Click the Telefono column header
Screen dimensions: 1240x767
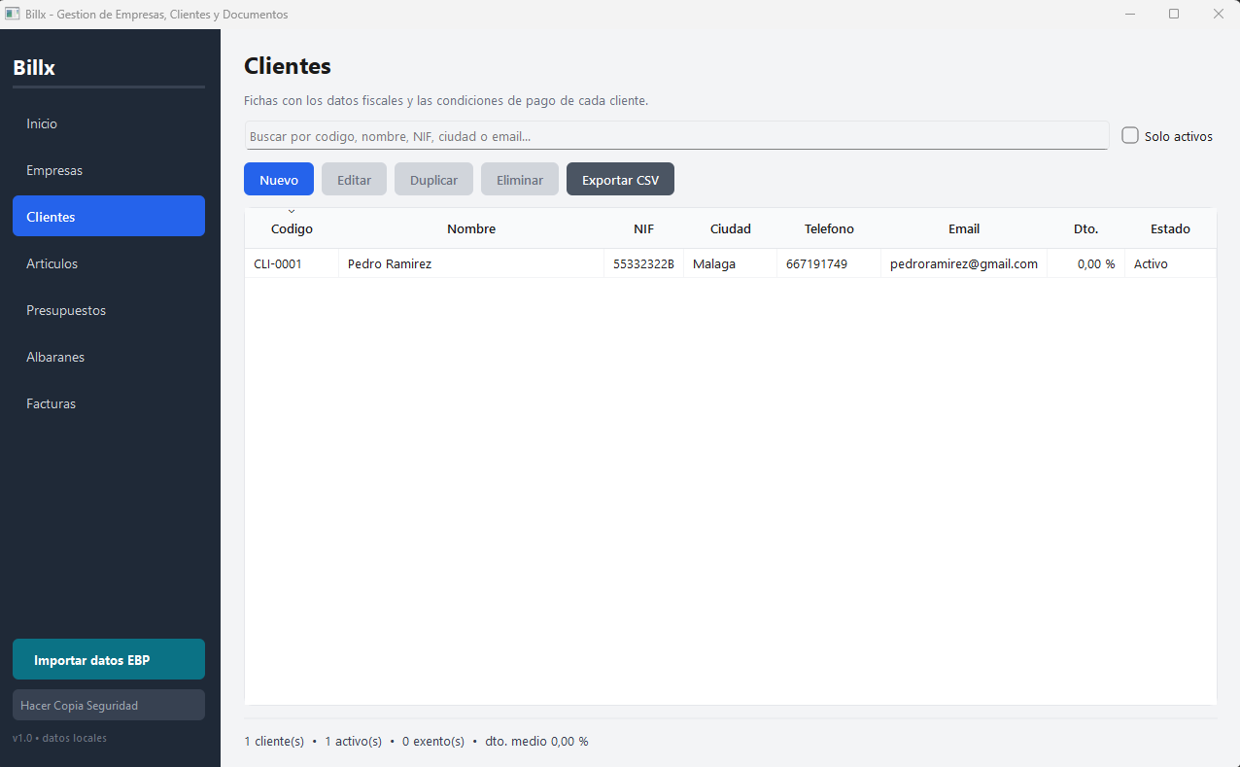829,229
